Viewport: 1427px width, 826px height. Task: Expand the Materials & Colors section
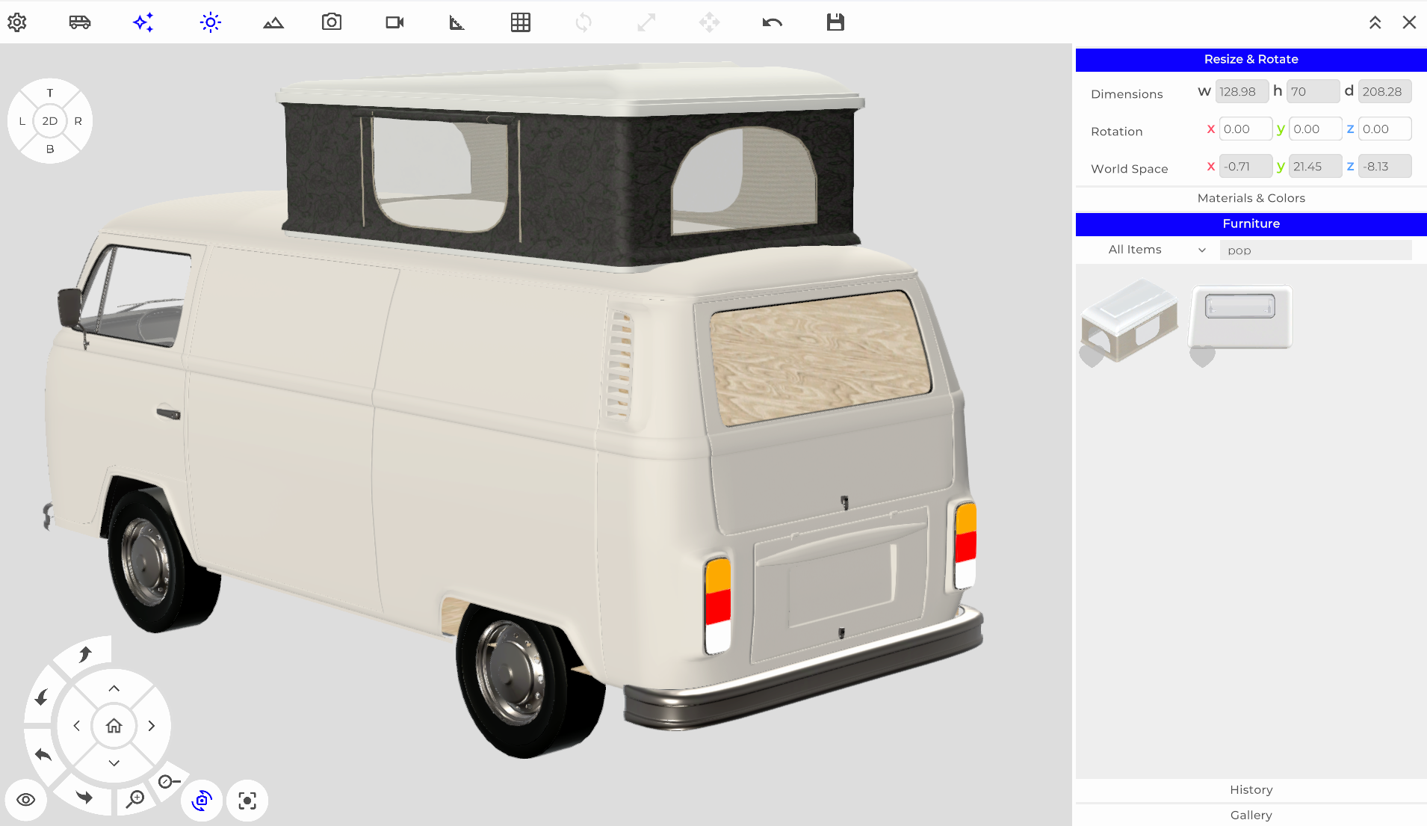[x=1251, y=198]
